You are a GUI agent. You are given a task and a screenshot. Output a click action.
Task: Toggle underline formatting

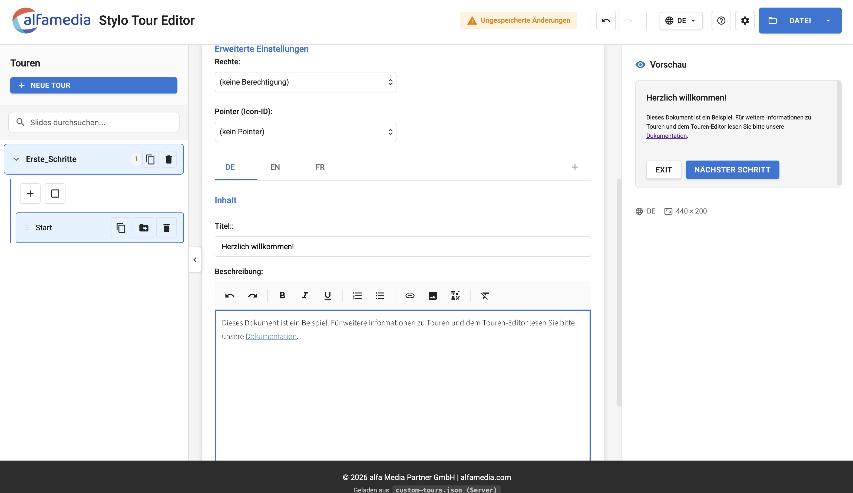point(327,295)
